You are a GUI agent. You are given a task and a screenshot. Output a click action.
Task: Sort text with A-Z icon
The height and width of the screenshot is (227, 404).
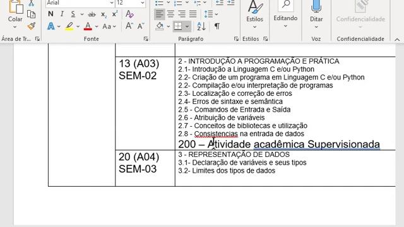[201, 26]
